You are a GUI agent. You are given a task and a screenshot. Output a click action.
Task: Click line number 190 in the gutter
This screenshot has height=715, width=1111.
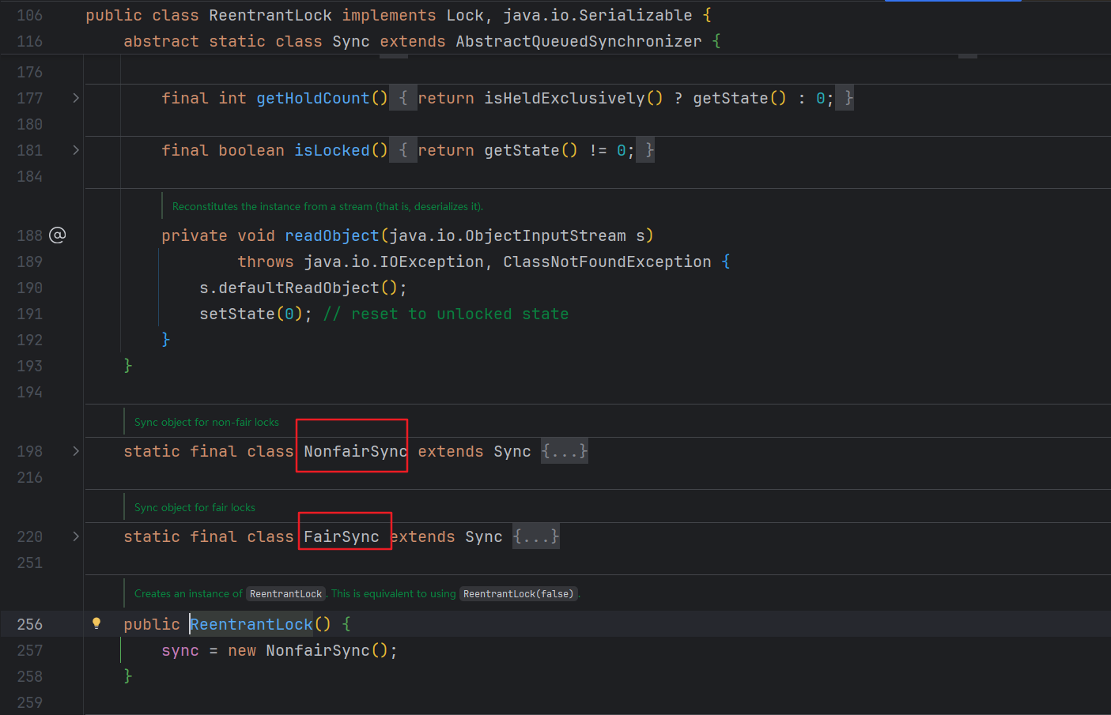pyautogui.click(x=30, y=288)
